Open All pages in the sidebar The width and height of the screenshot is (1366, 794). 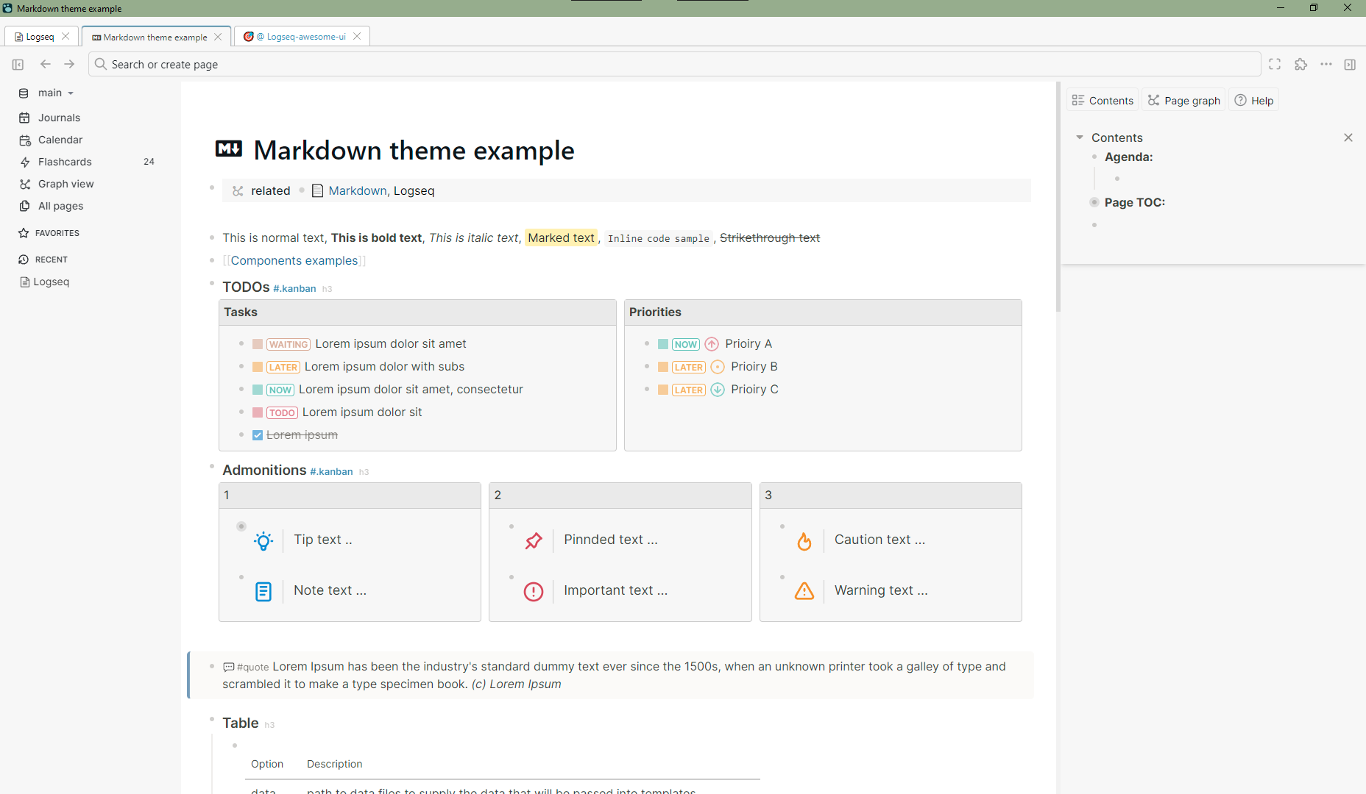[x=60, y=206]
